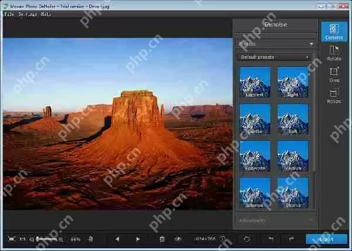Image resolution: width=352 pixels, height=251 pixels.
Task: Select the Denoise tool in the sidebar
Action: pos(334,30)
